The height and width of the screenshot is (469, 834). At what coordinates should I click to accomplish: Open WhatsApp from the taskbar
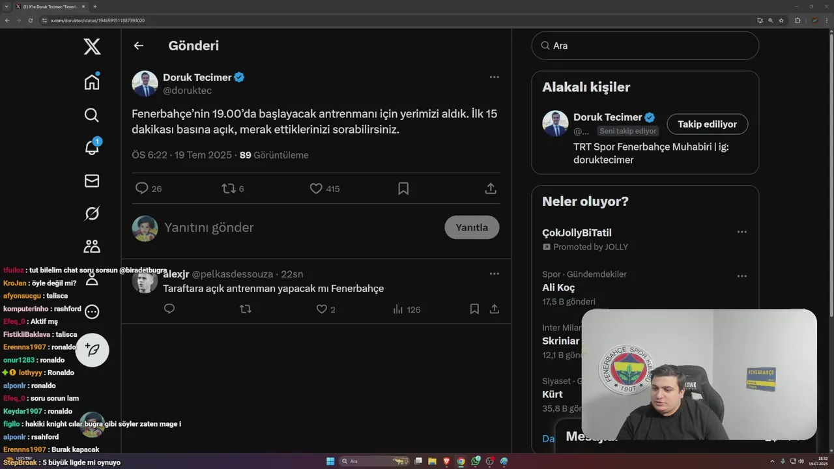(476, 461)
